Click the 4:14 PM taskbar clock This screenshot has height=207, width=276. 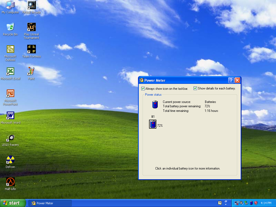pyautogui.click(x=266, y=203)
